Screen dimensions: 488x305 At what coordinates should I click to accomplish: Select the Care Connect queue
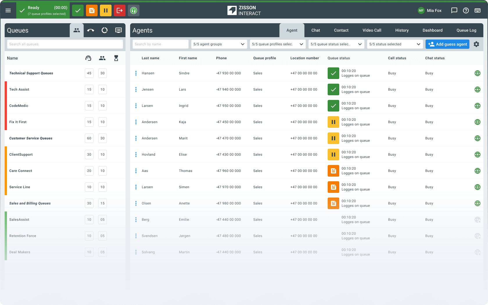[65, 171]
